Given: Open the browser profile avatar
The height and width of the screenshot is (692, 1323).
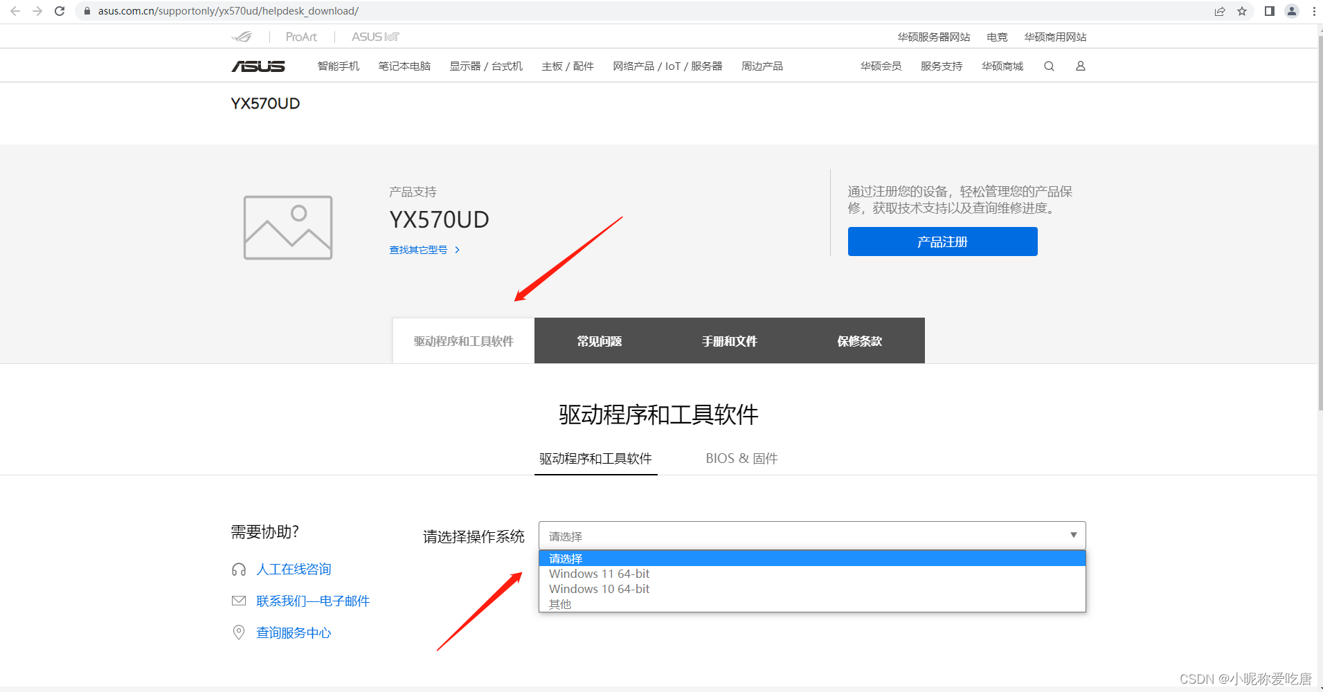Looking at the screenshot, I should coord(1292,11).
